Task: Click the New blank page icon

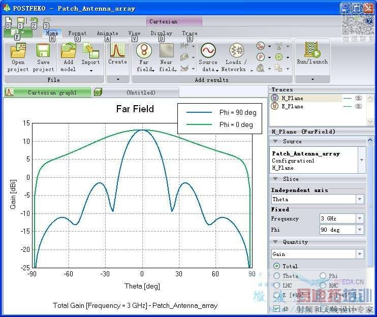Action: (x=9, y=21)
